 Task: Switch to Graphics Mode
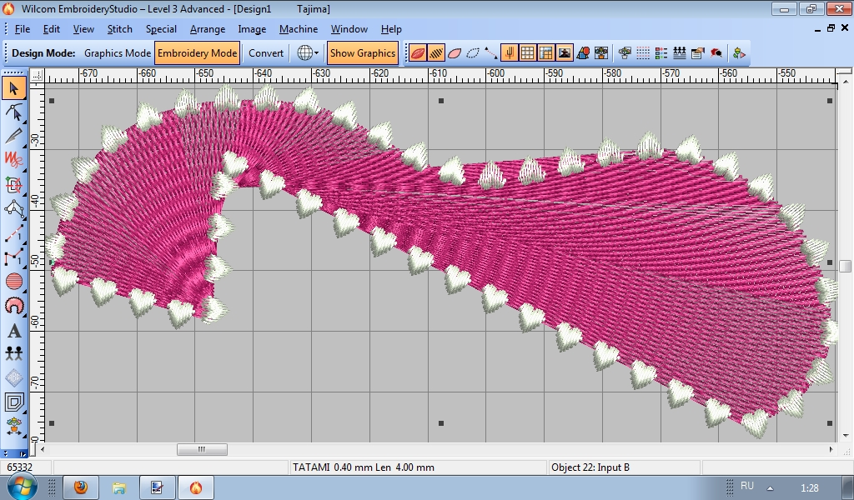point(118,52)
